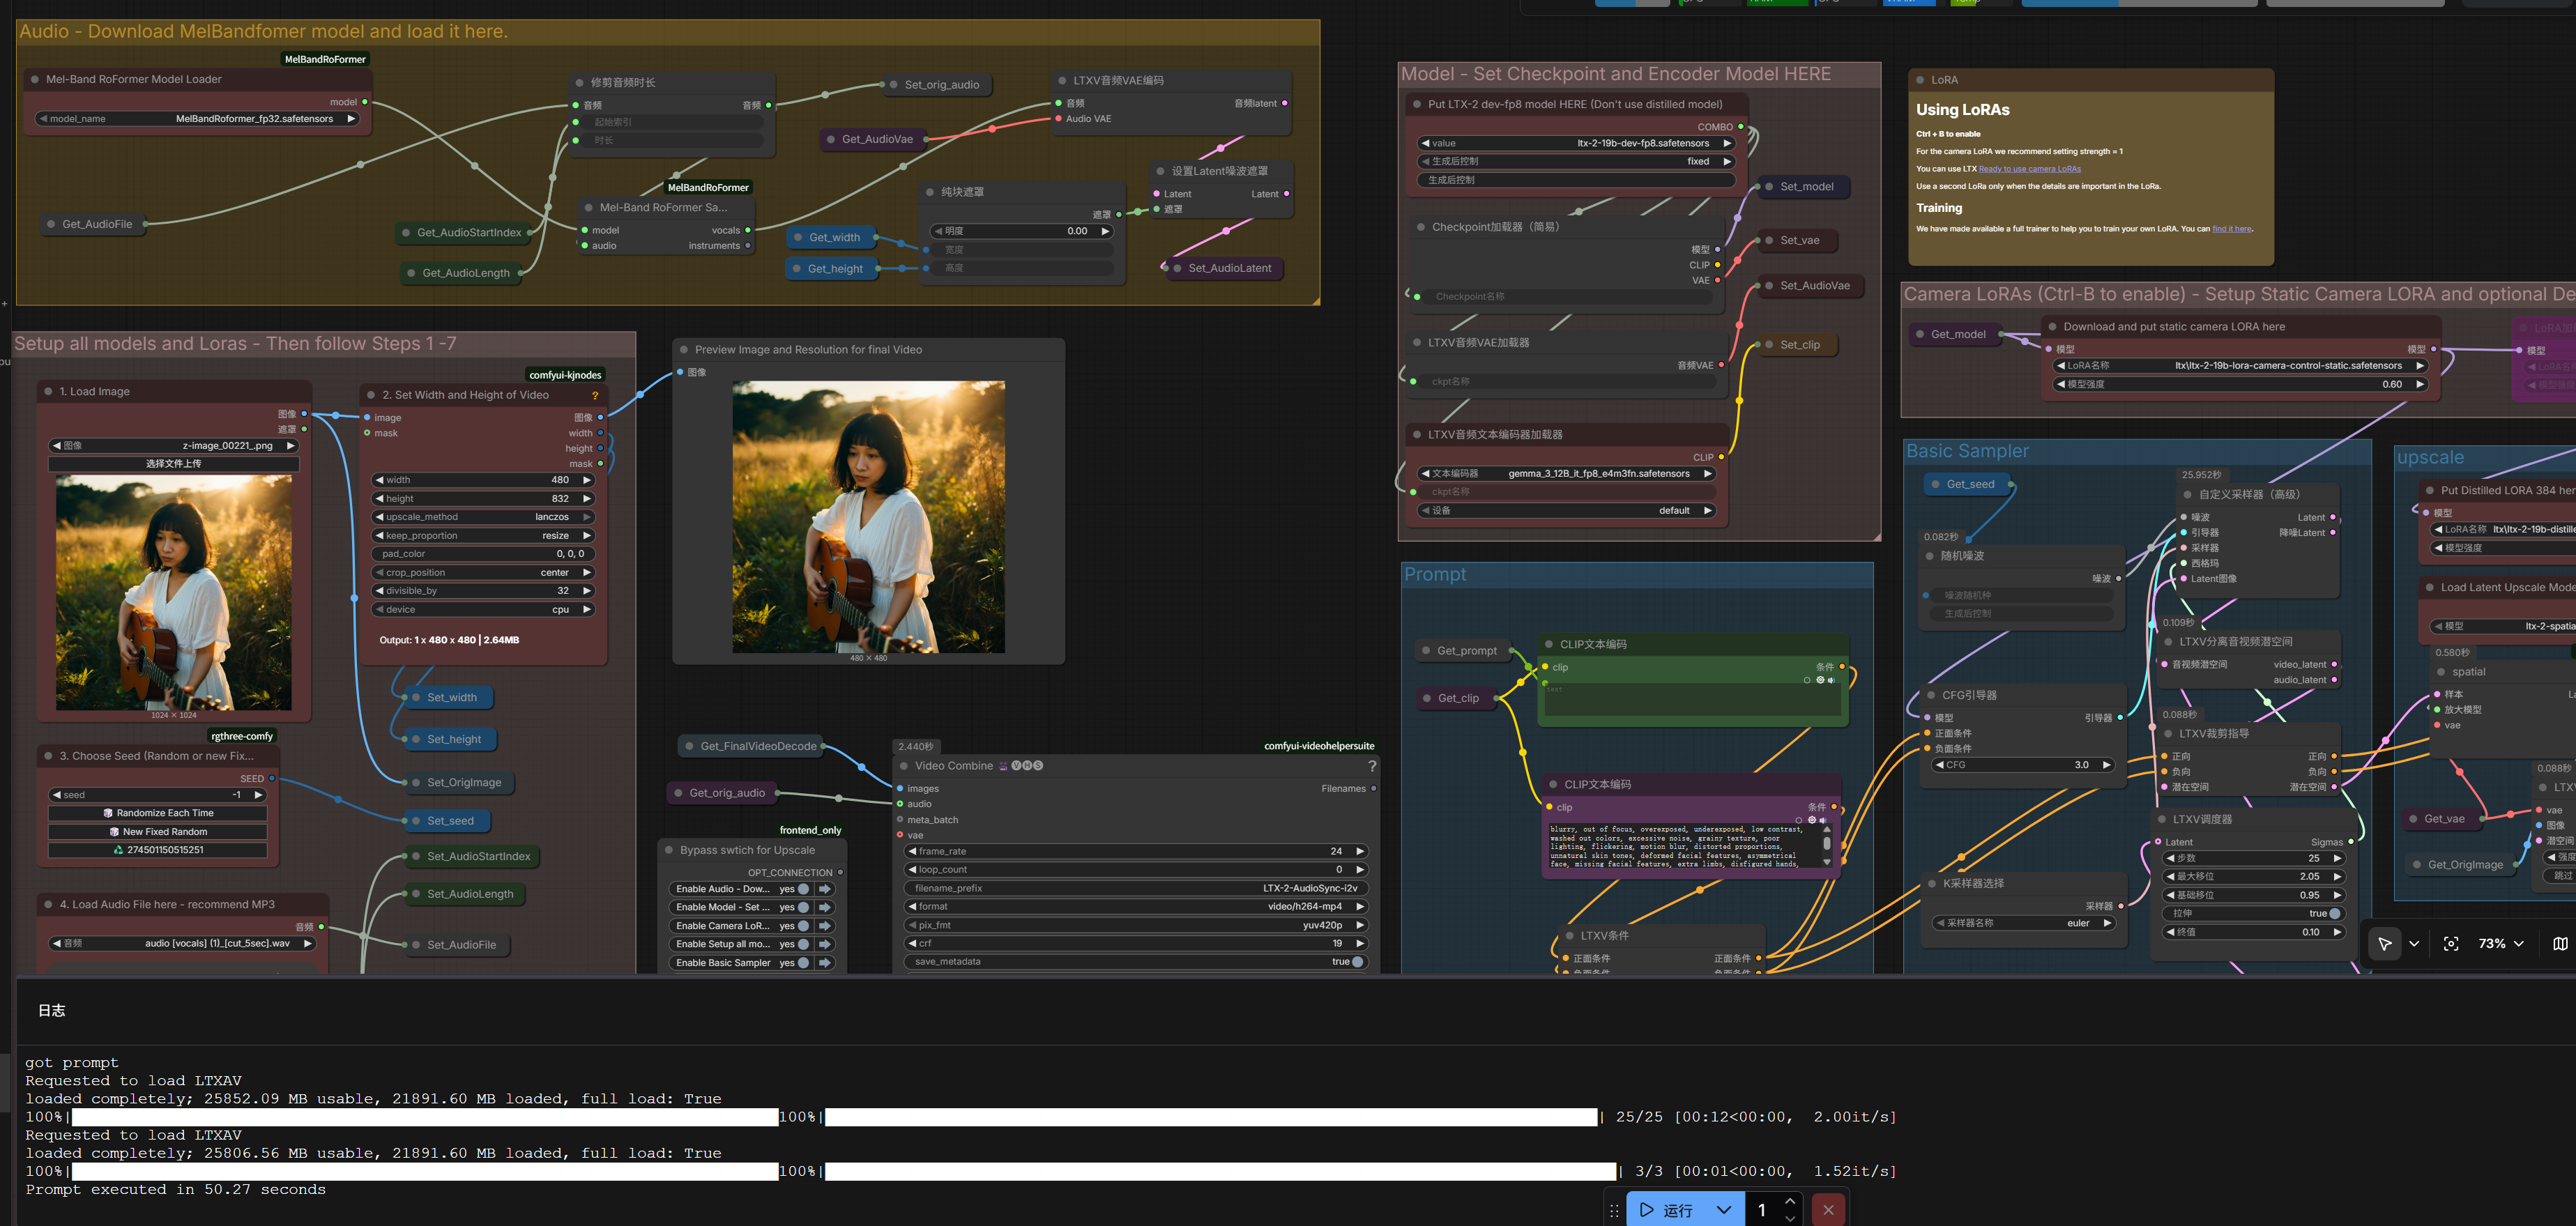Click the 日志 logs tab label

(52, 1010)
